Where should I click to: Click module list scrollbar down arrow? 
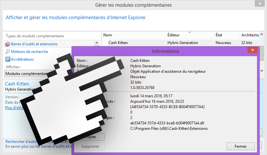[262, 71]
